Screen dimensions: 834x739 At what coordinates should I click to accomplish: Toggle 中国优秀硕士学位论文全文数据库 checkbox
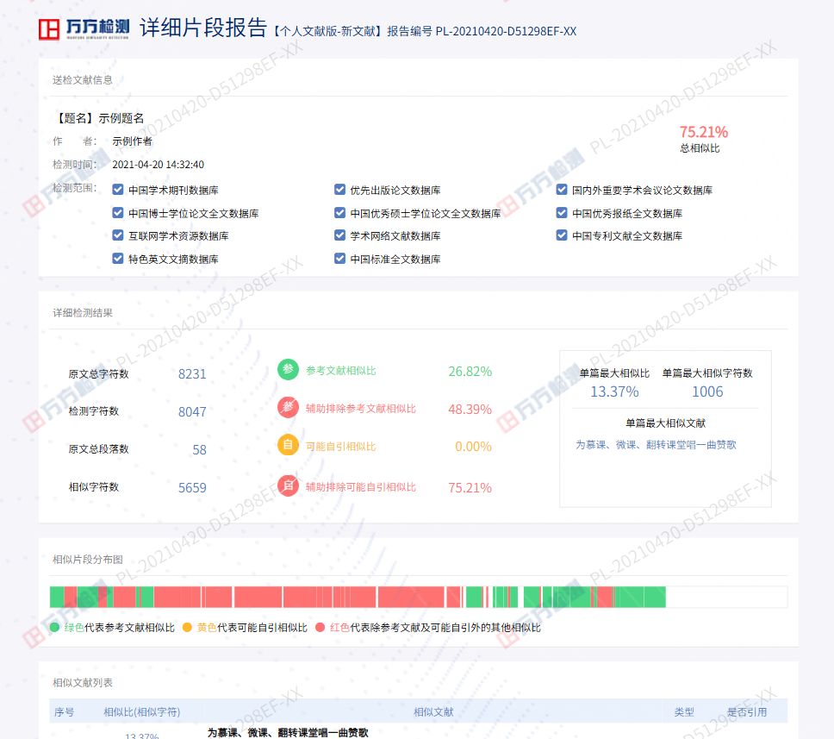(339, 212)
